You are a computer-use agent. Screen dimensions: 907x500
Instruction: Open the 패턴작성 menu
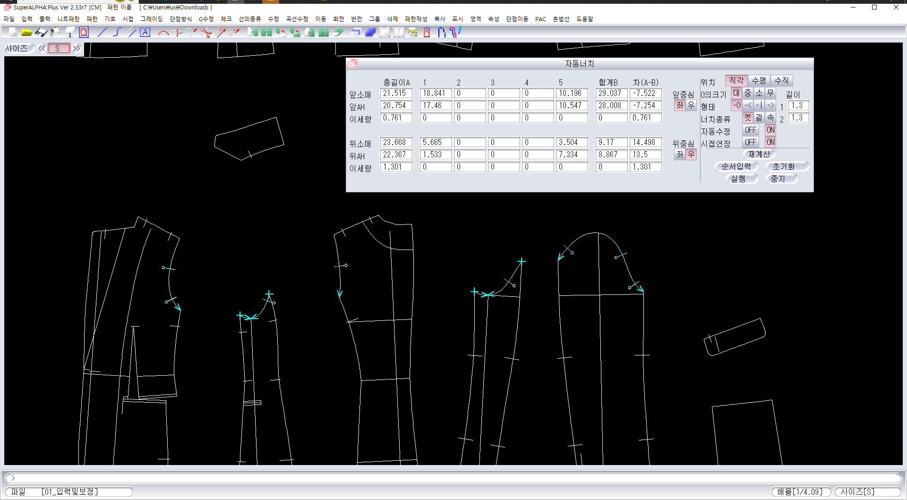(416, 19)
